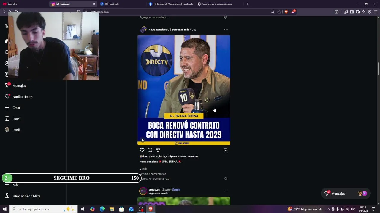Open Mail app on taskbar
This screenshot has width=380, height=213.
[131, 209]
